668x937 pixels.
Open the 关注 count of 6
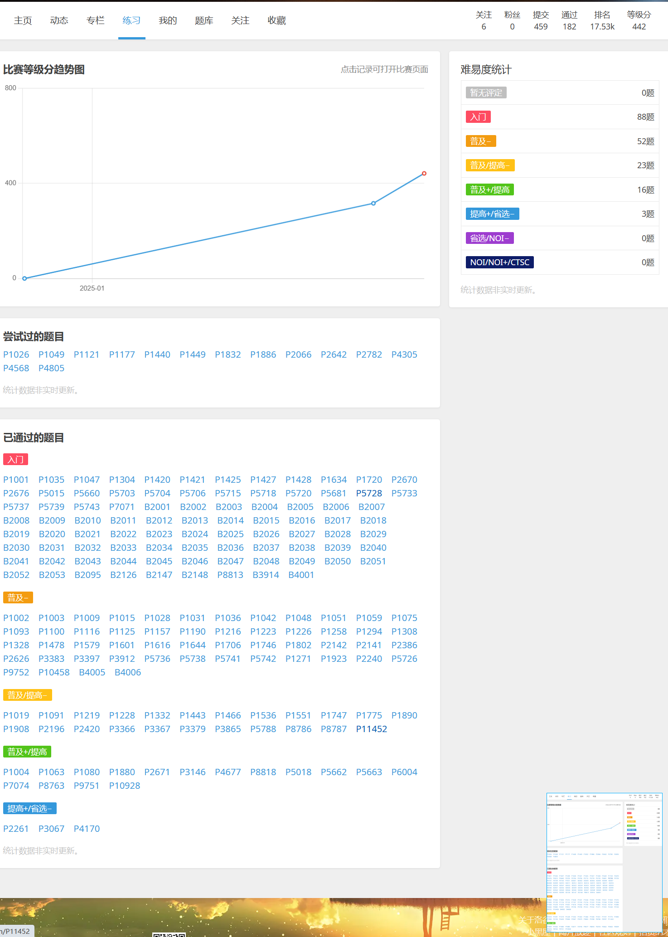tap(484, 21)
